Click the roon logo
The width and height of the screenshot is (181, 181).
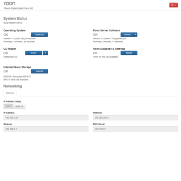pos(10,4)
